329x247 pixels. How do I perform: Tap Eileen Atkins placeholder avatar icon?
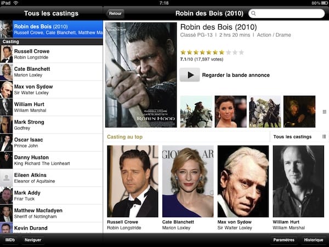(x=6, y=177)
